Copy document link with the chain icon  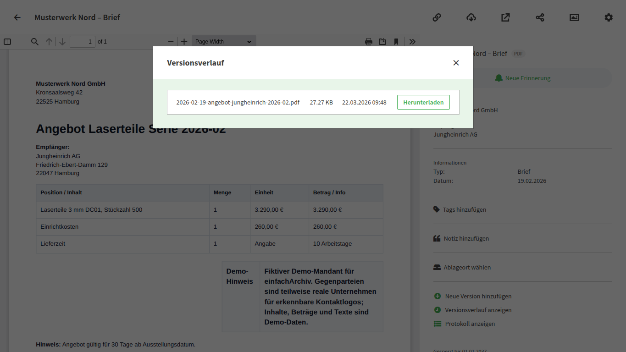[437, 17]
